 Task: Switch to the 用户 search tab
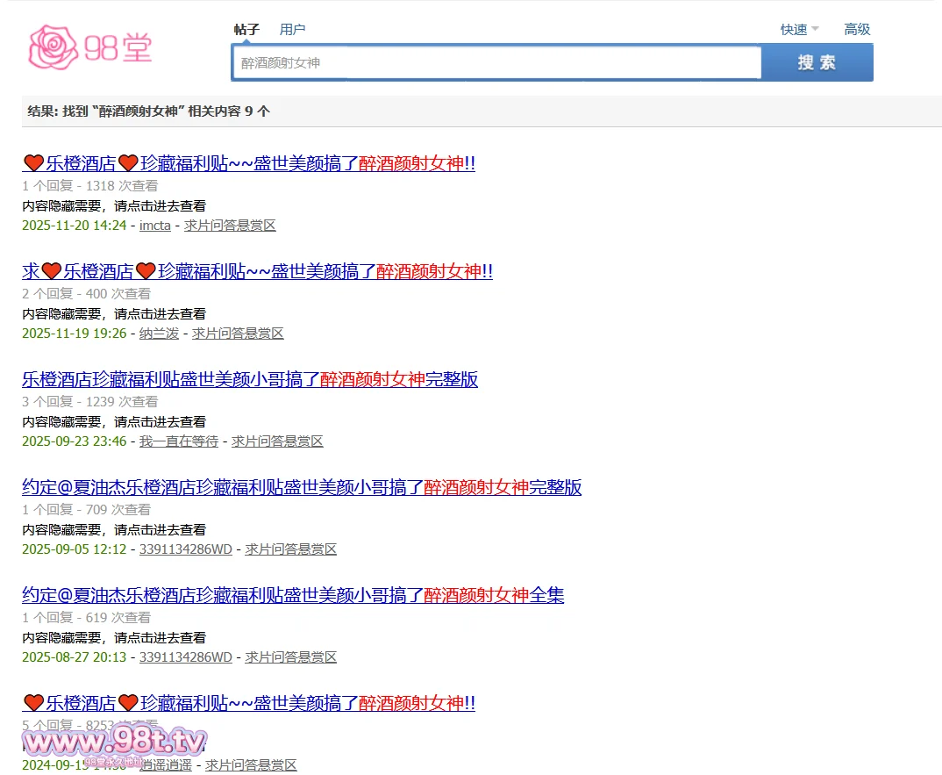292,29
